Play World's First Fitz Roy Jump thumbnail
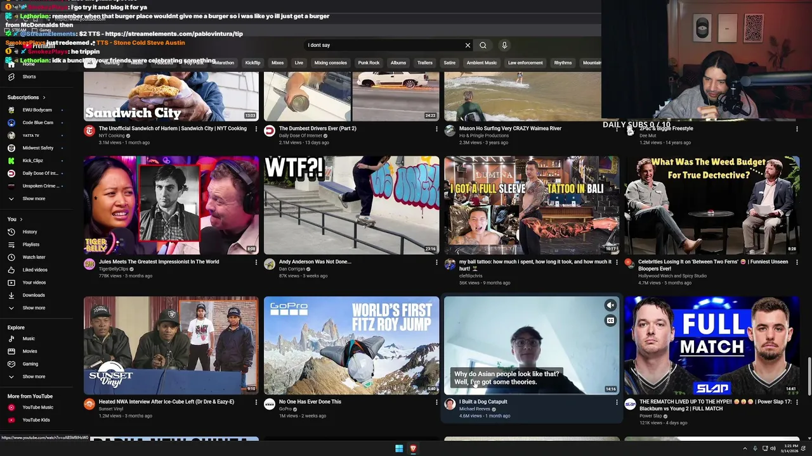The image size is (812, 456). pyautogui.click(x=351, y=346)
